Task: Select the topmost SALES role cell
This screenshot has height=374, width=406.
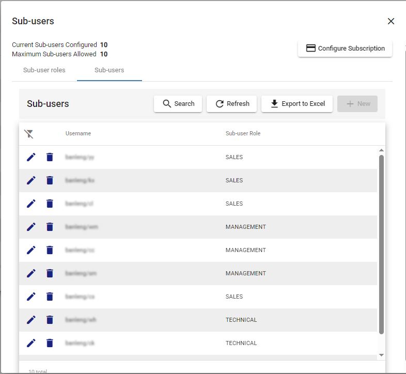Action: [234, 157]
